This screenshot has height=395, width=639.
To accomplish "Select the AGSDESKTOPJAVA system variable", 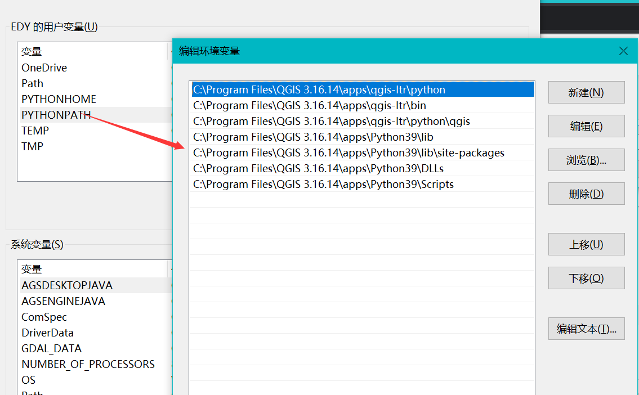I will click(x=64, y=285).
